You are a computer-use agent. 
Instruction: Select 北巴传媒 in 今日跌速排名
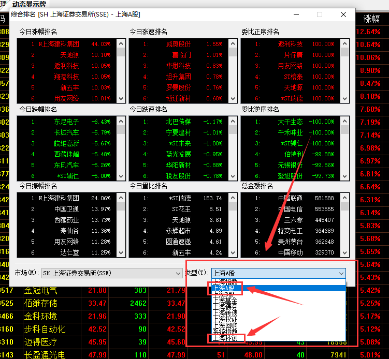coord(179,122)
